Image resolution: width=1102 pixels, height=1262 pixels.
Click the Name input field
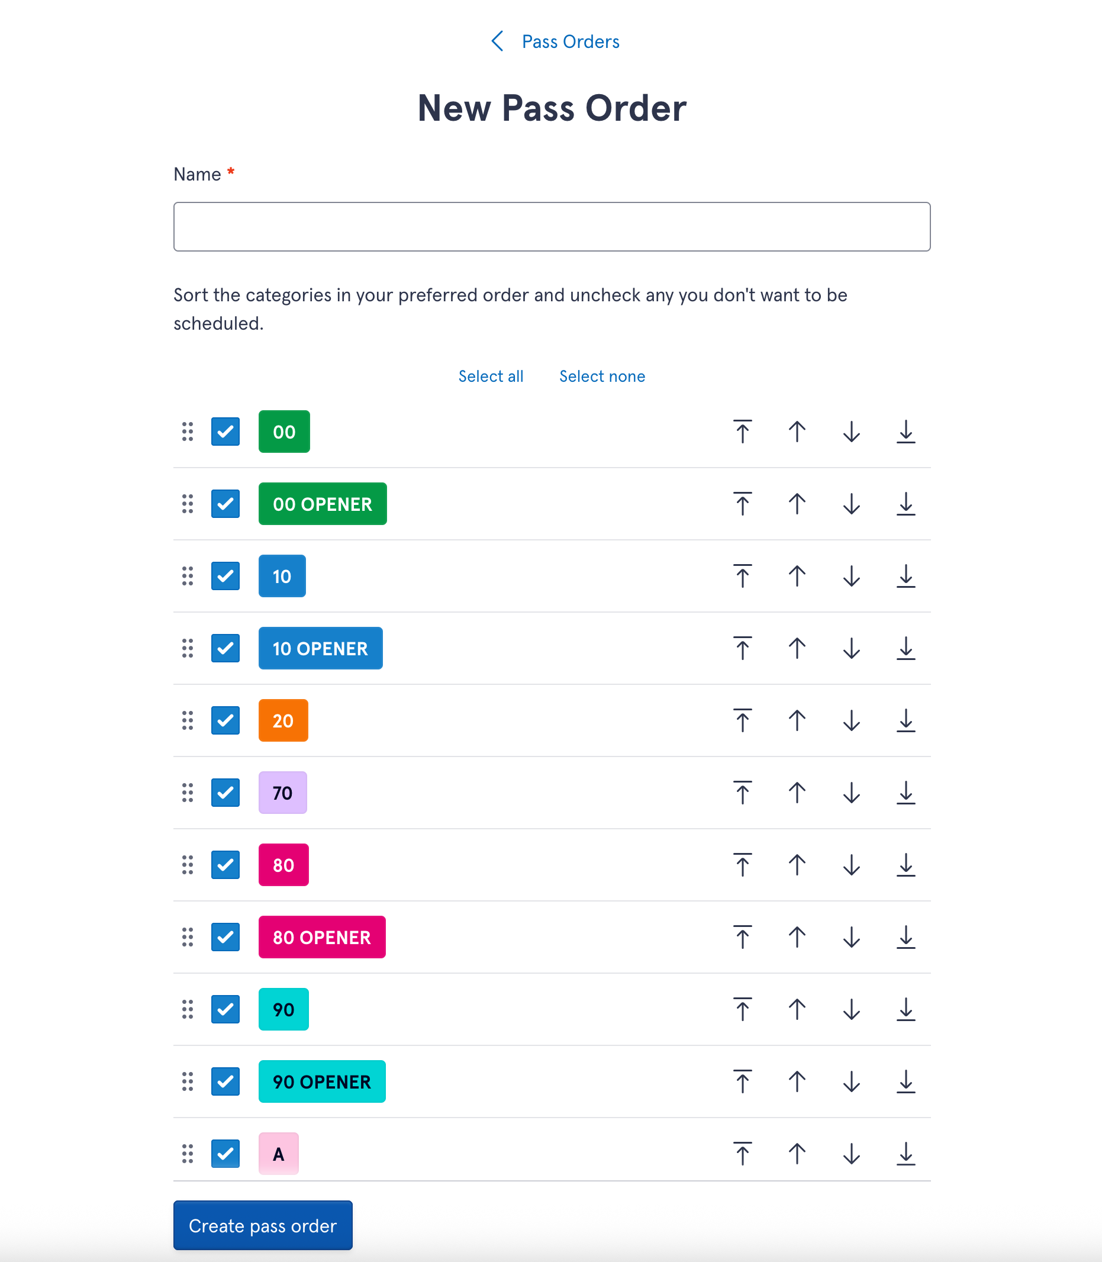[552, 226]
